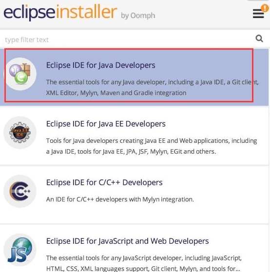Click the JavaScript developer tools description
This screenshot has height=272, width=270.
coord(144,263)
